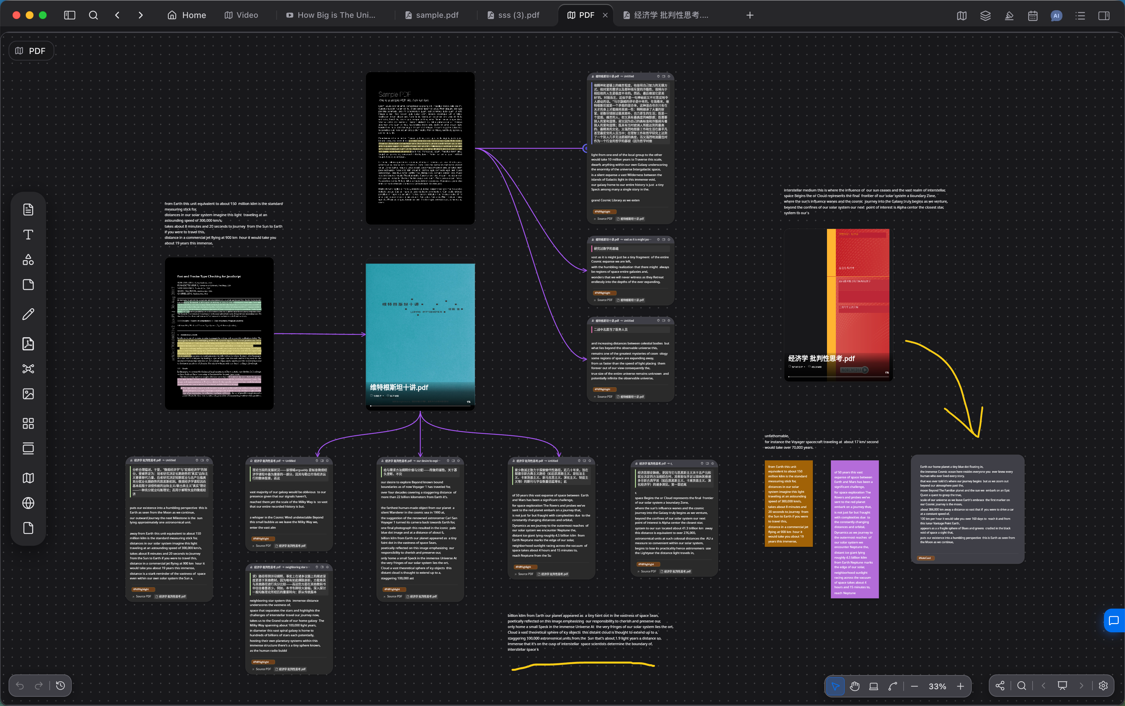Select the Image insert tool
1125x706 pixels.
coord(29,393)
